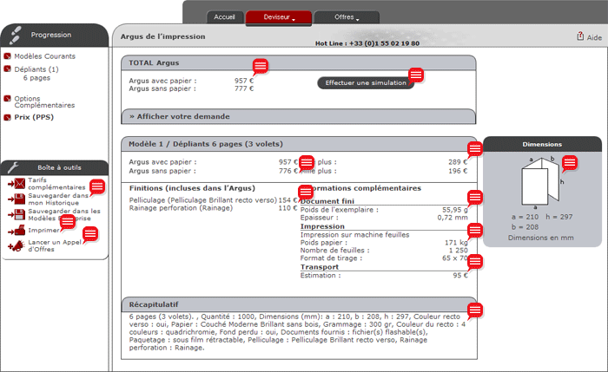The image size is (608, 372).
Task: Click the Sauvegarder dans mon Historique link
Action: point(58,199)
